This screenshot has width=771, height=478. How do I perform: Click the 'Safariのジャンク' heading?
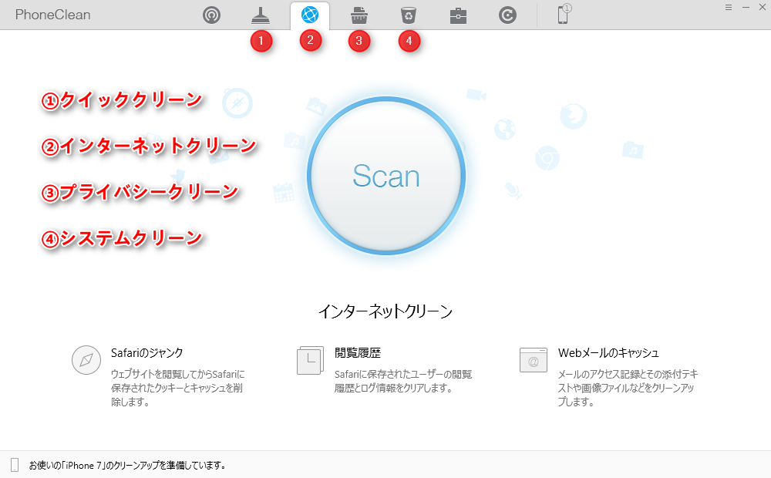click(x=147, y=353)
